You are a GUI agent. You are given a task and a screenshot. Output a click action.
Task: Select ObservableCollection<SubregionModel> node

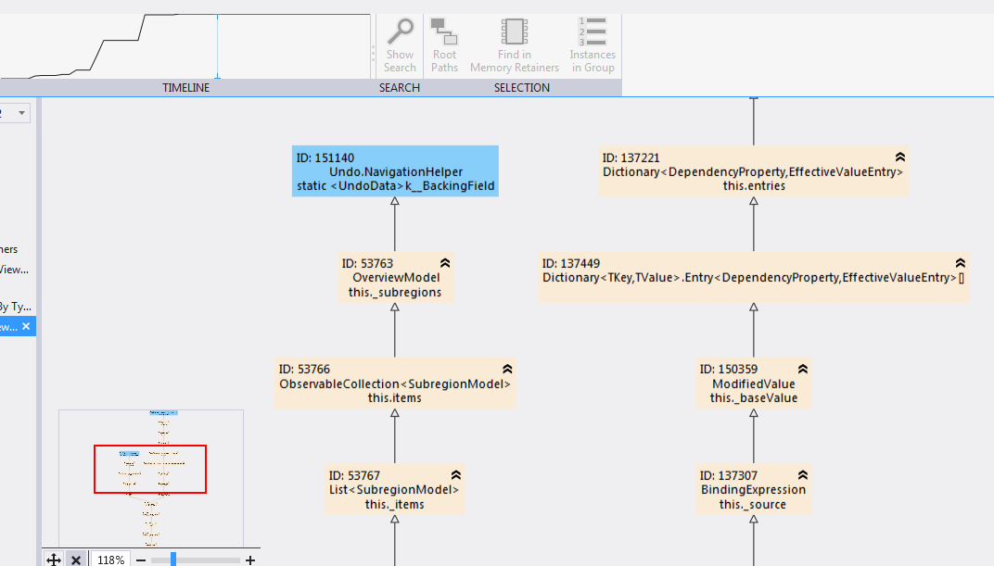click(395, 383)
